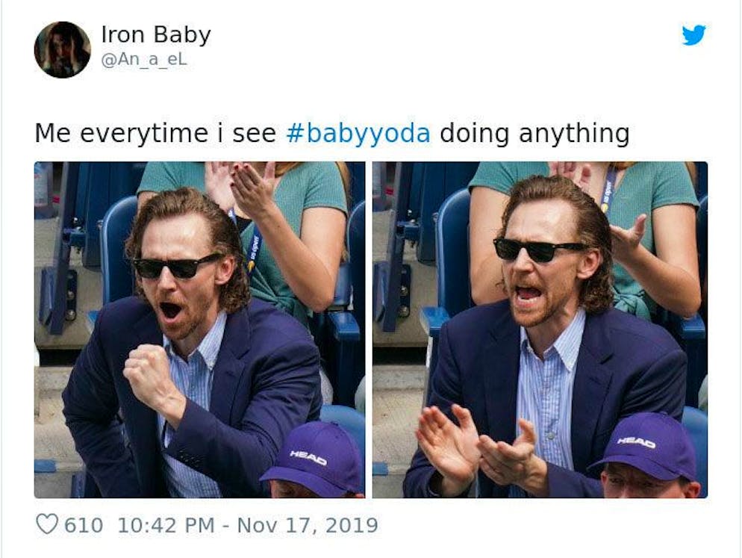742x558 pixels.
Task: Open the @An_a_eL handle link
Action: [144, 61]
